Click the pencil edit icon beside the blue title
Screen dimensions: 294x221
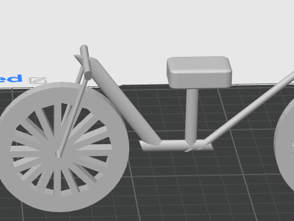point(38,80)
